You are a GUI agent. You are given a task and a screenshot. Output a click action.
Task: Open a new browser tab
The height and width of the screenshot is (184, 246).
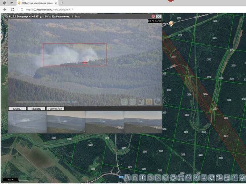62,3
